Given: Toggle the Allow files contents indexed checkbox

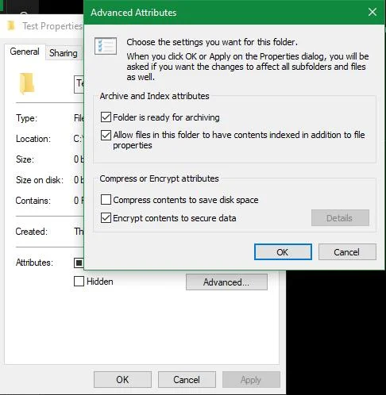Looking at the screenshot, I should (x=106, y=135).
